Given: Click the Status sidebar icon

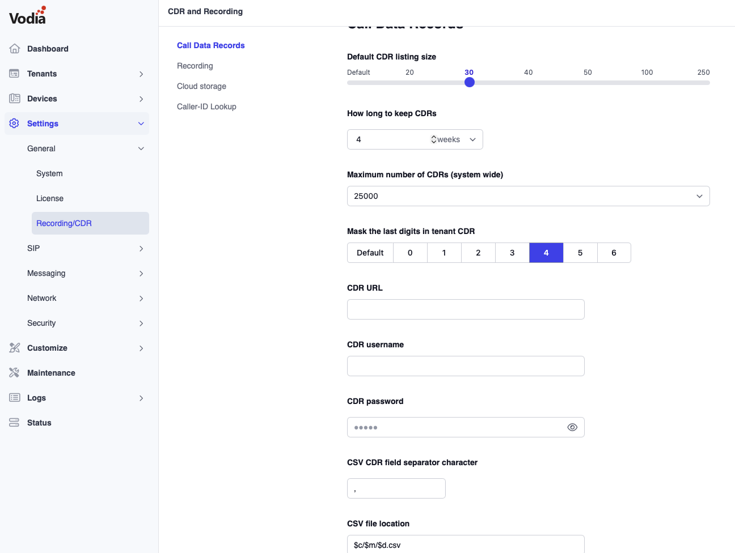Looking at the screenshot, I should coord(14,423).
